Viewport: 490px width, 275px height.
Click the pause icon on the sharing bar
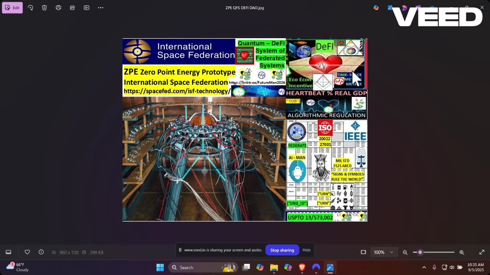tap(180, 250)
